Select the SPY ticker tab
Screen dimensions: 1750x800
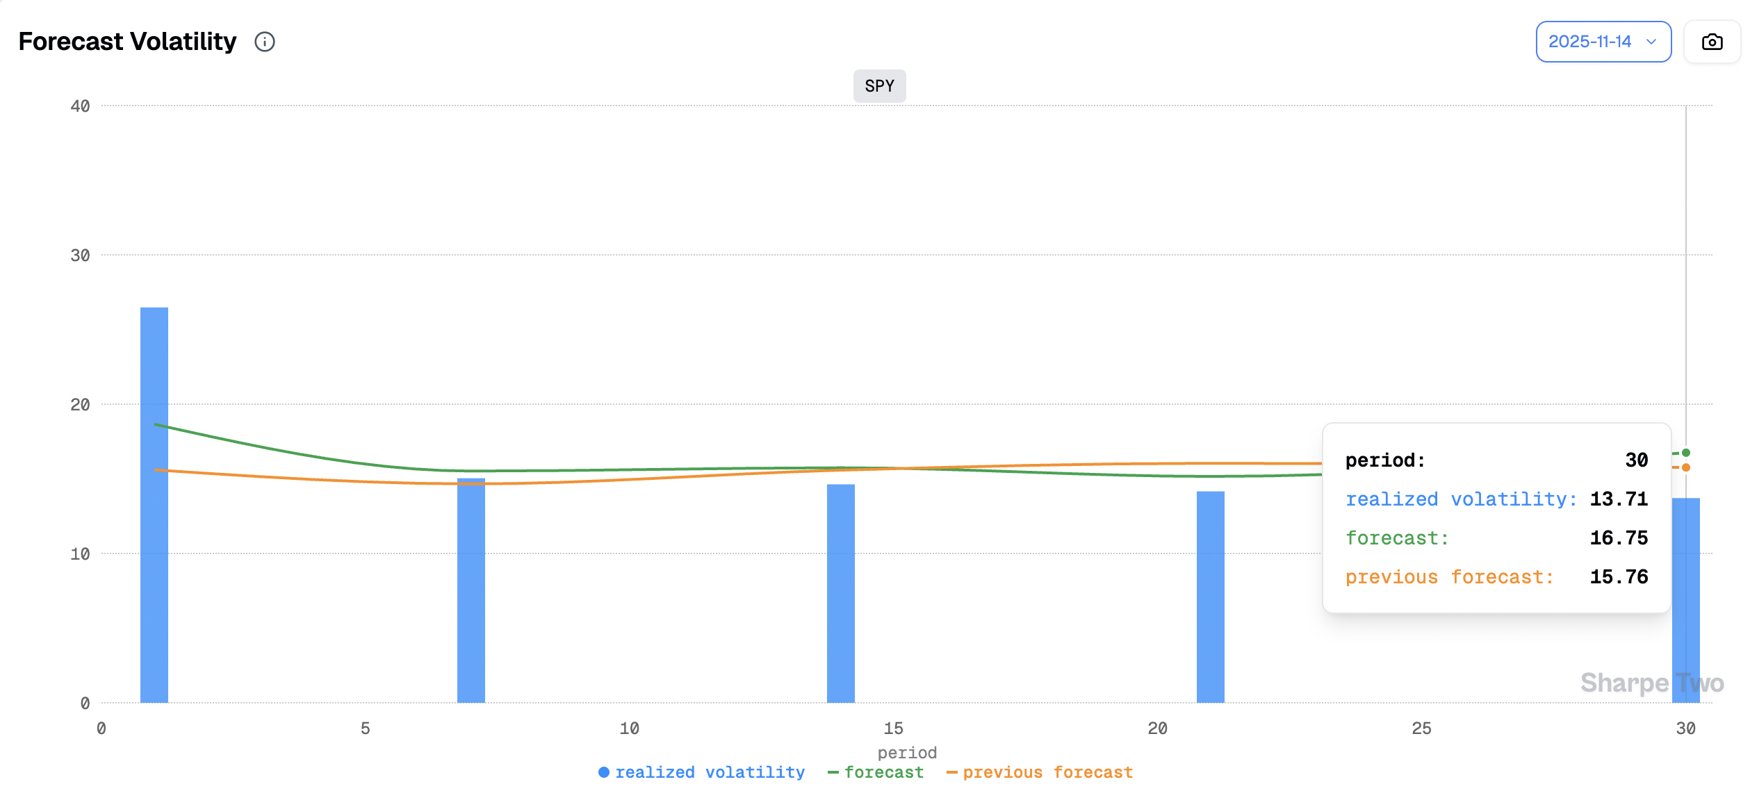[x=879, y=86]
